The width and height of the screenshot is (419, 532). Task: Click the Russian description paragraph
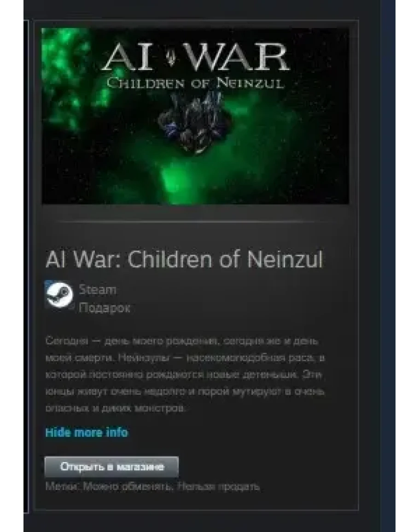(x=185, y=374)
